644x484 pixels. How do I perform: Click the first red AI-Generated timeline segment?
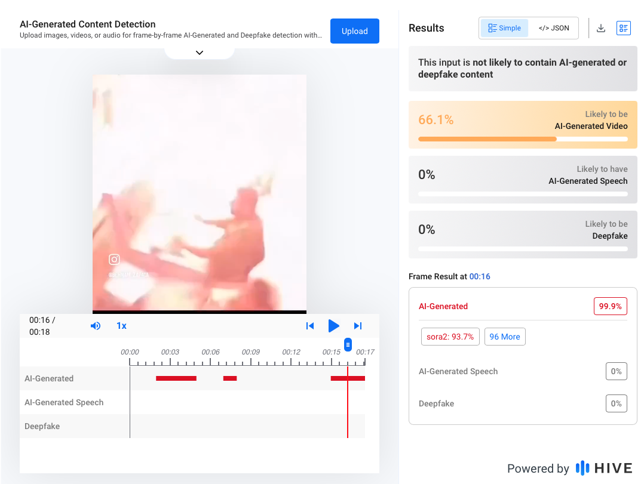pyautogui.click(x=176, y=378)
